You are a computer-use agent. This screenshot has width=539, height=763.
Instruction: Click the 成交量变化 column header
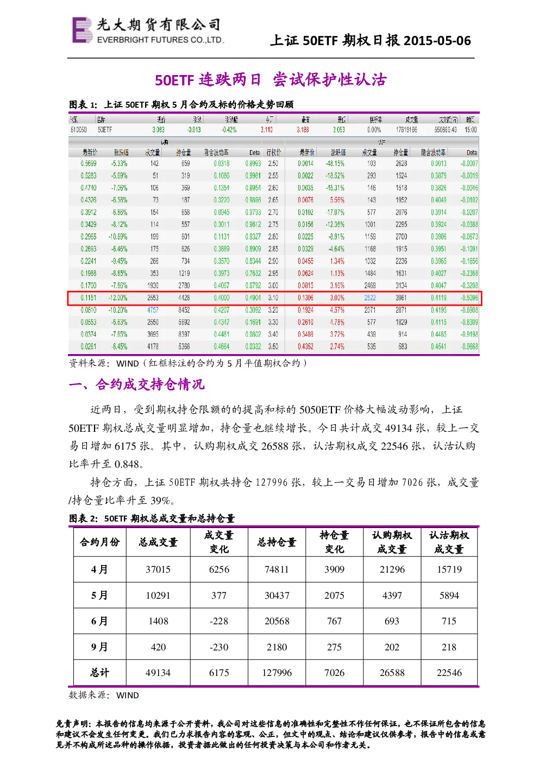pyautogui.click(x=219, y=542)
